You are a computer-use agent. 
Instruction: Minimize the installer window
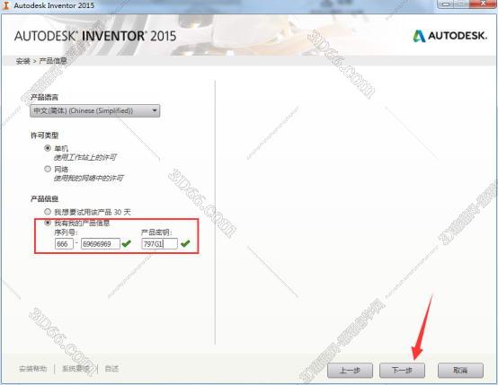pos(447,4)
